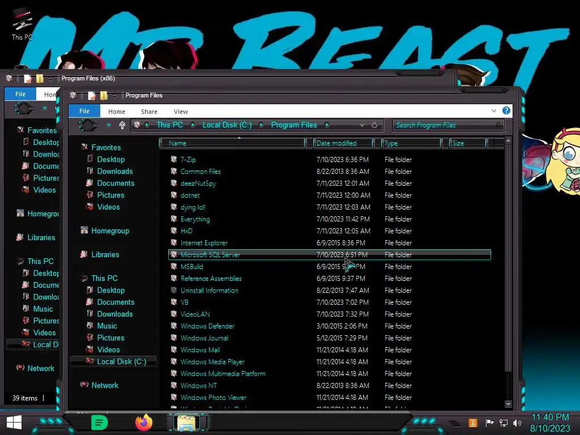
Task: Select the Microsoft SQL Server folder
Action: click(x=329, y=254)
